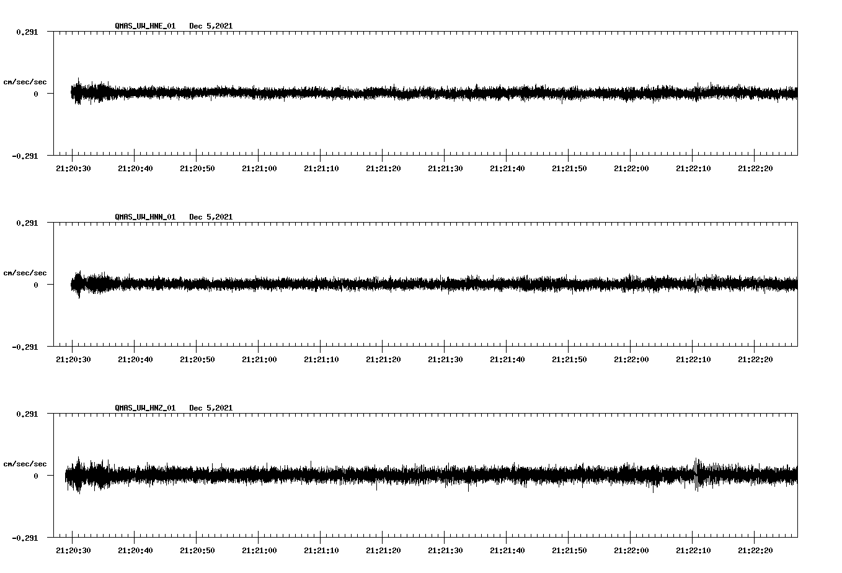
Task: Click the 21:22:10 time label on HNE plot
Action: pyautogui.click(x=693, y=169)
